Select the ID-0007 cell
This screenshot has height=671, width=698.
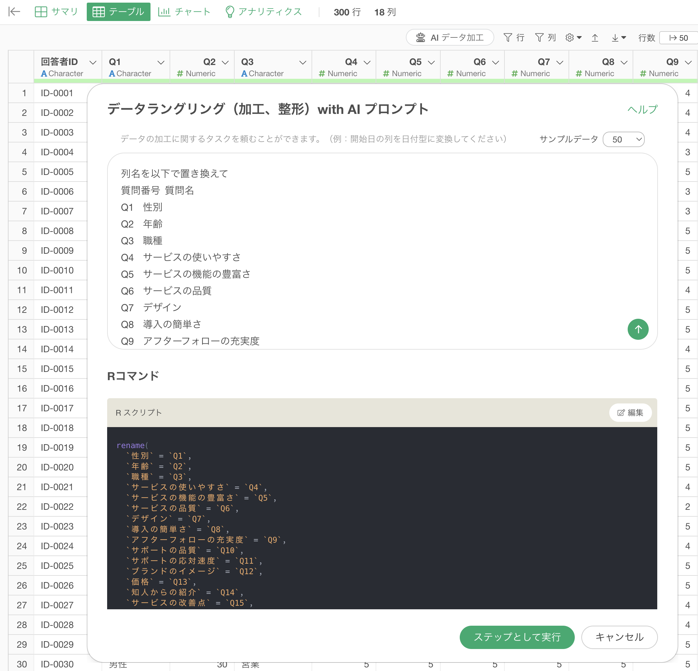(60, 211)
